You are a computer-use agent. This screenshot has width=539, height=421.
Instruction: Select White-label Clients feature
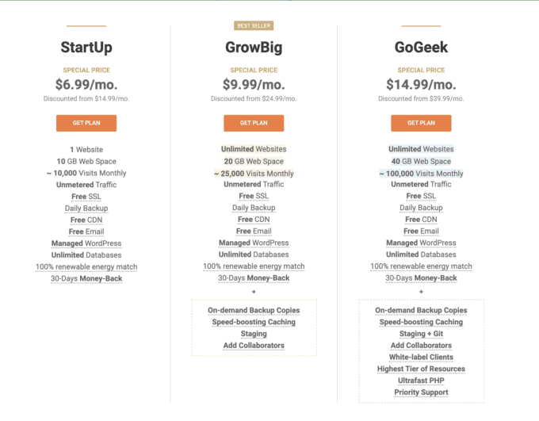pyautogui.click(x=421, y=357)
